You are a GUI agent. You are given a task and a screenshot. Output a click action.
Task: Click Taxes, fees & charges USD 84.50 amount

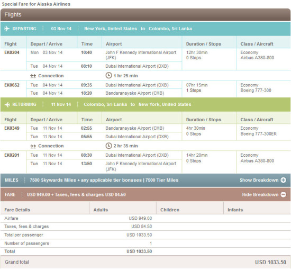click(x=142, y=227)
